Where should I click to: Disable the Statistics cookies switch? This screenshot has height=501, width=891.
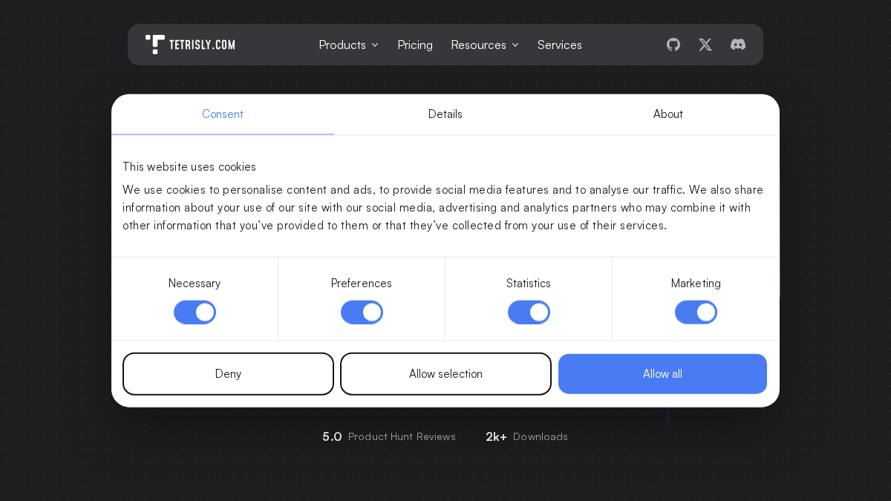[x=529, y=312]
